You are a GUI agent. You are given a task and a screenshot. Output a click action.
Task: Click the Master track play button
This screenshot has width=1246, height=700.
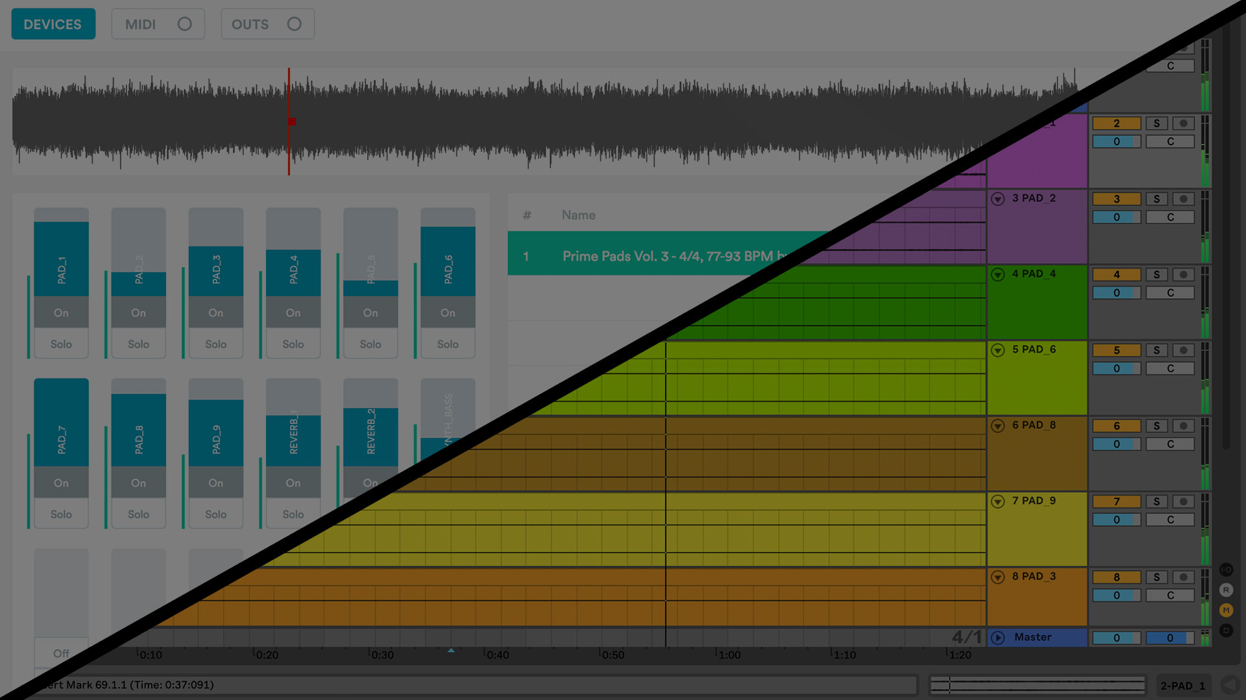click(x=998, y=638)
